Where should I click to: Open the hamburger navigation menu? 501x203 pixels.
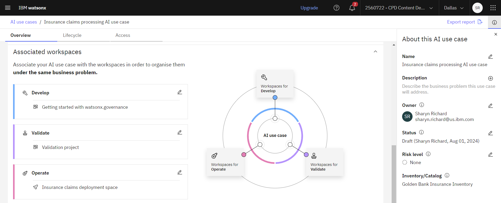(x=8, y=8)
